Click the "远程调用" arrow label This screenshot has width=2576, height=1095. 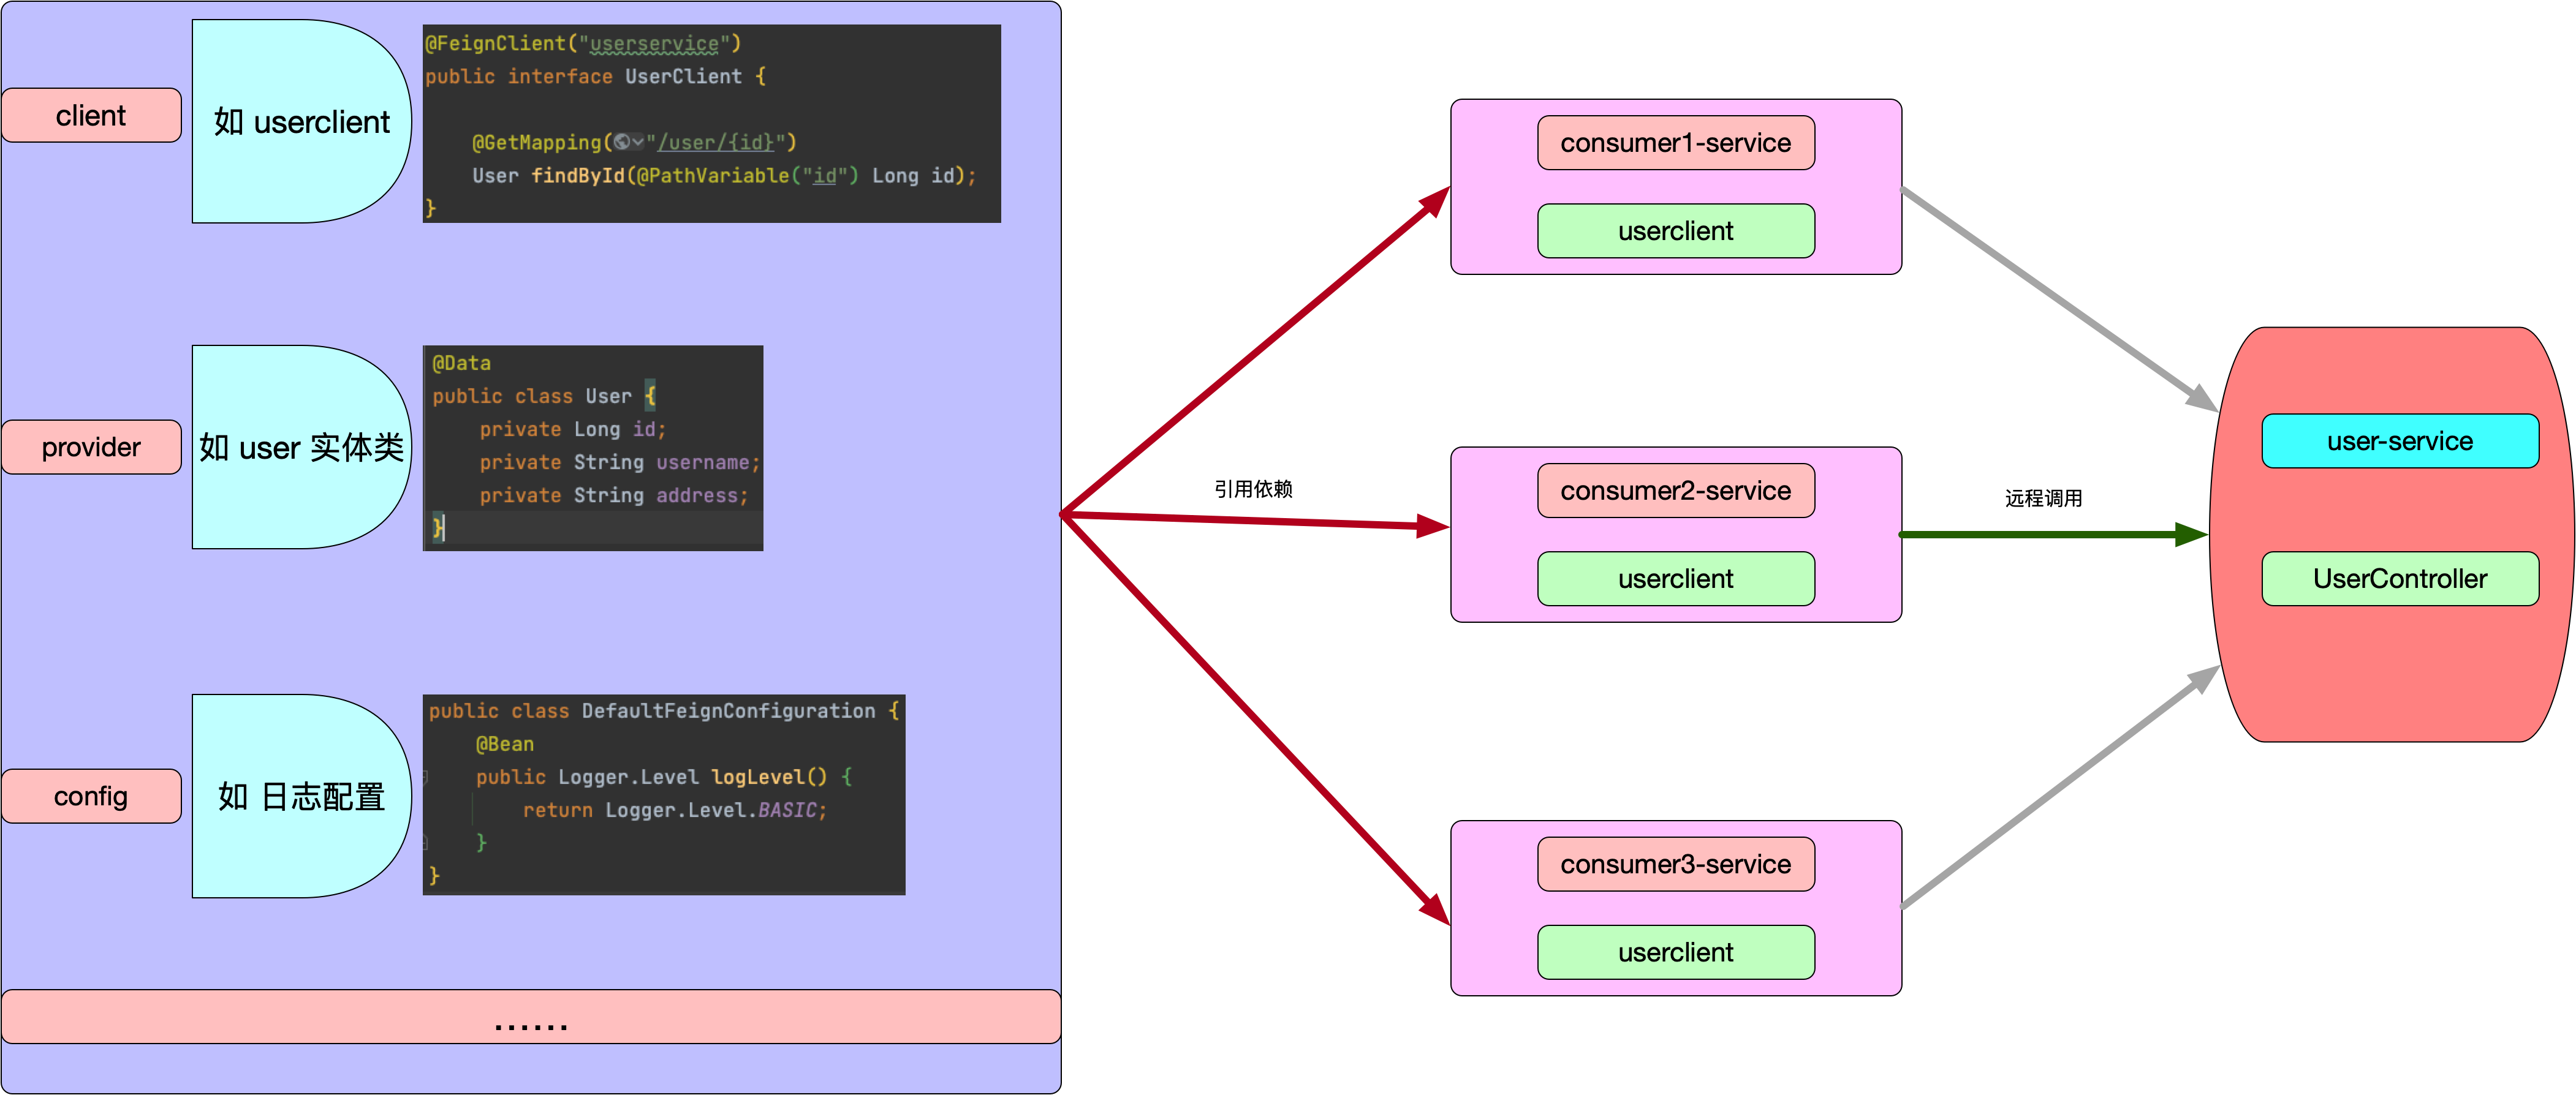(2043, 497)
